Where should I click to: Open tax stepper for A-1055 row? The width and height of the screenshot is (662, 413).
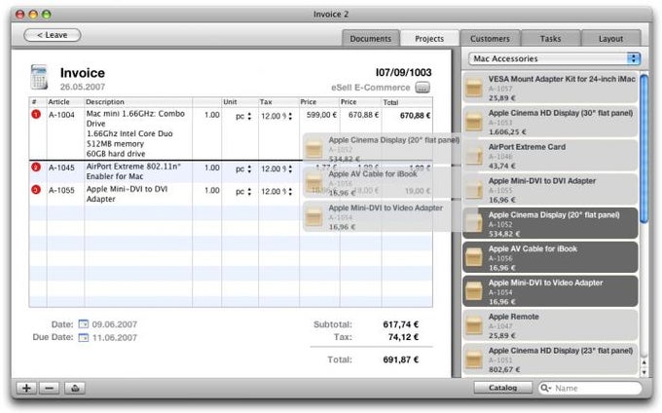(290, 192)
